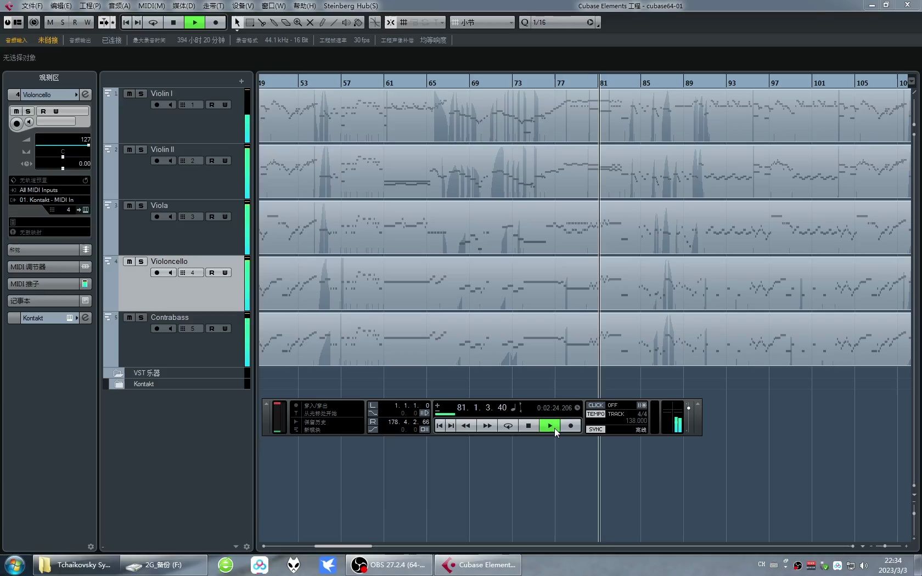The height and width of the screenshot is (576, 922).
Task: Select the Object Selection arrow tool
Action: click(x=237, y=22)
